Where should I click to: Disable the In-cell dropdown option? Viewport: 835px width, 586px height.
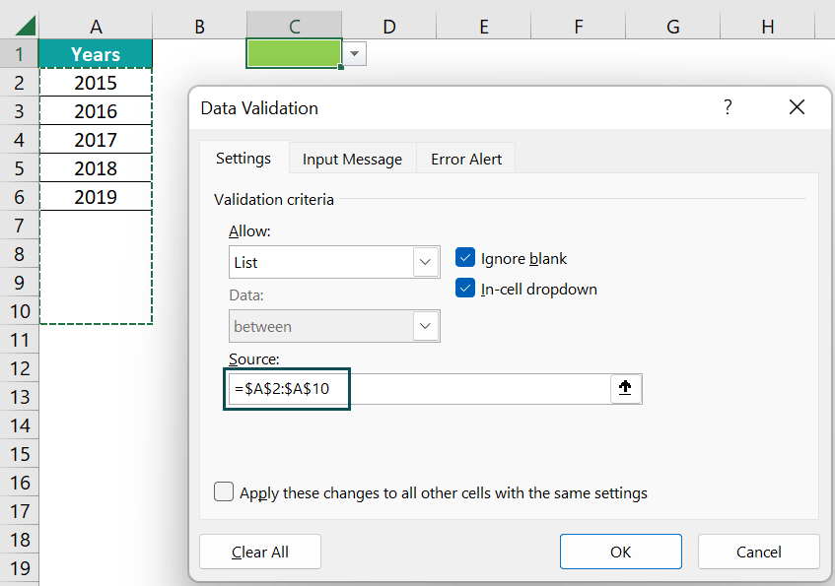[467, 289]
